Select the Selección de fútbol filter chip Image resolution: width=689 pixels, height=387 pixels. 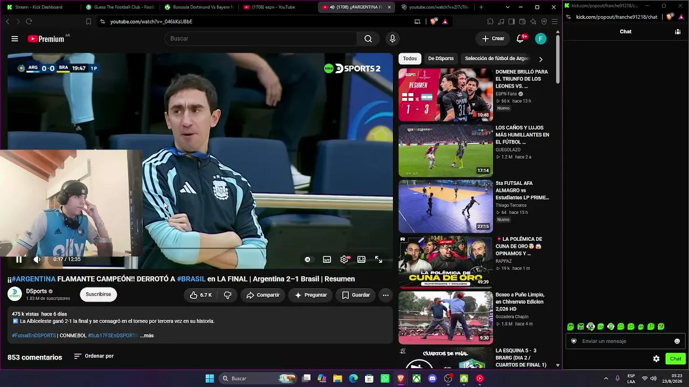click(496, 59)
